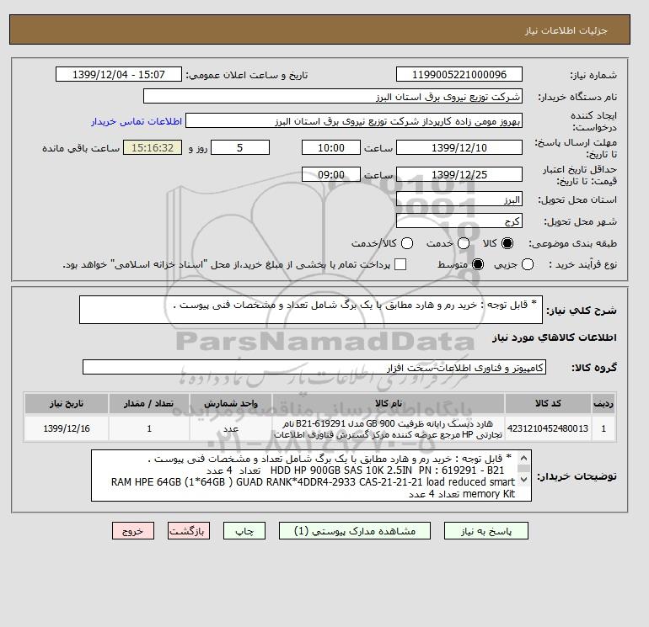Click the delivery province field البرز
Screen dimensions: 649x627
click(x=459, y=199)
